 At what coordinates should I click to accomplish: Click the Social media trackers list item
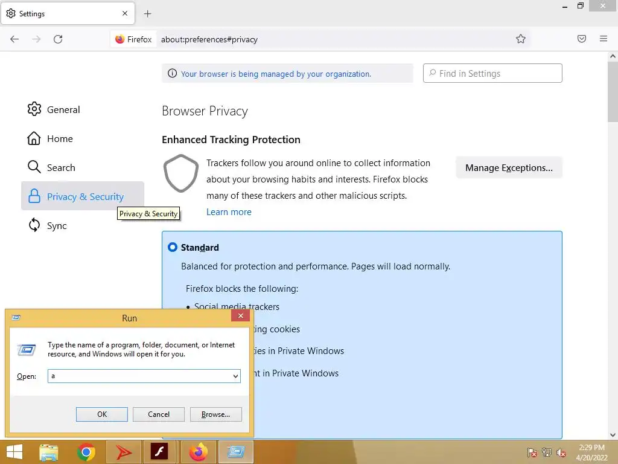pos(237,306)
